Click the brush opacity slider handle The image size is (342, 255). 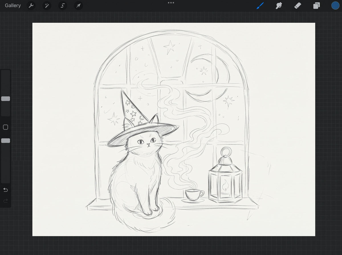[x=5, y=141]
